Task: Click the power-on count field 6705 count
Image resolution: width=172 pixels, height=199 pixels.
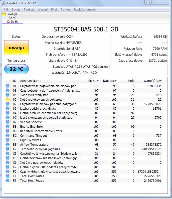Action: pos(155,55)
